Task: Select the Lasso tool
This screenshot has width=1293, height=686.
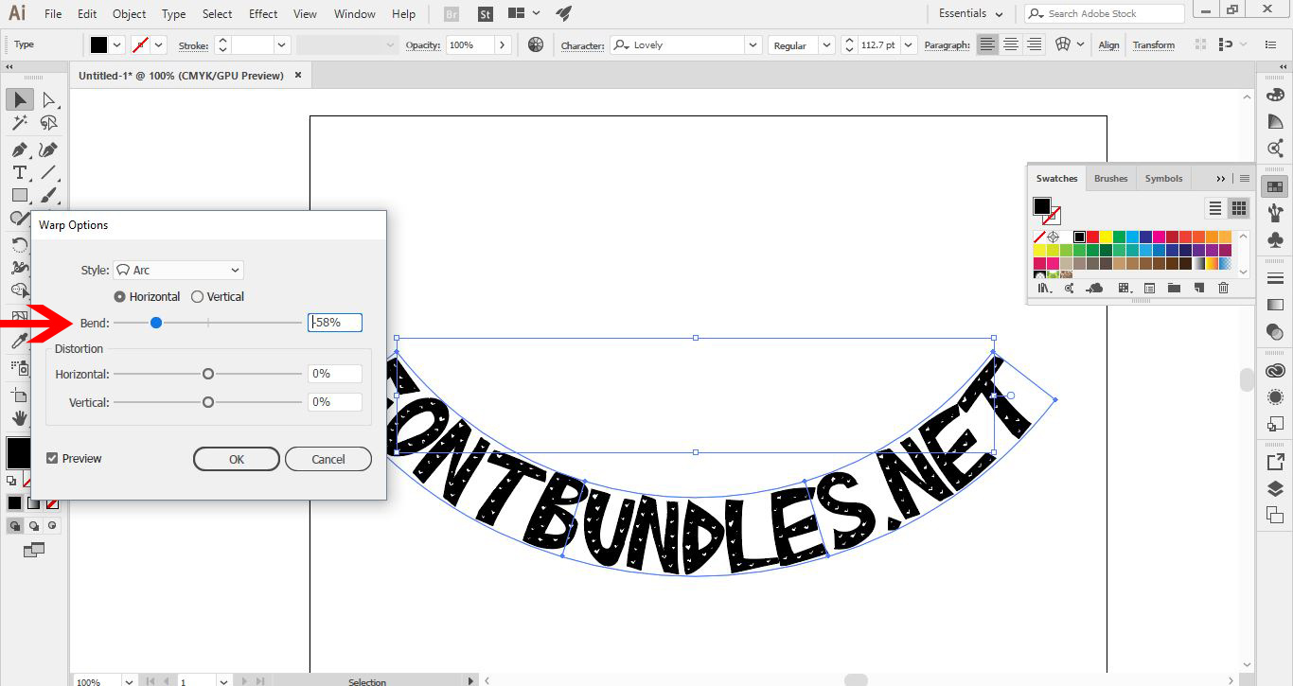Action: pyautogui.click(x=49, y=123)
